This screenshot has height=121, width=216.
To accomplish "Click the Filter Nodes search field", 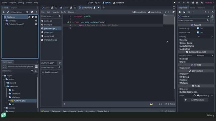I will coord(20,12).
